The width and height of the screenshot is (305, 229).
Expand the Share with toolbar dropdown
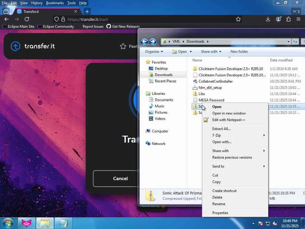tap(211, 52)
